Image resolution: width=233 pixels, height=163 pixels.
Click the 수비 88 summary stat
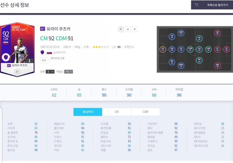pos(154,92)
